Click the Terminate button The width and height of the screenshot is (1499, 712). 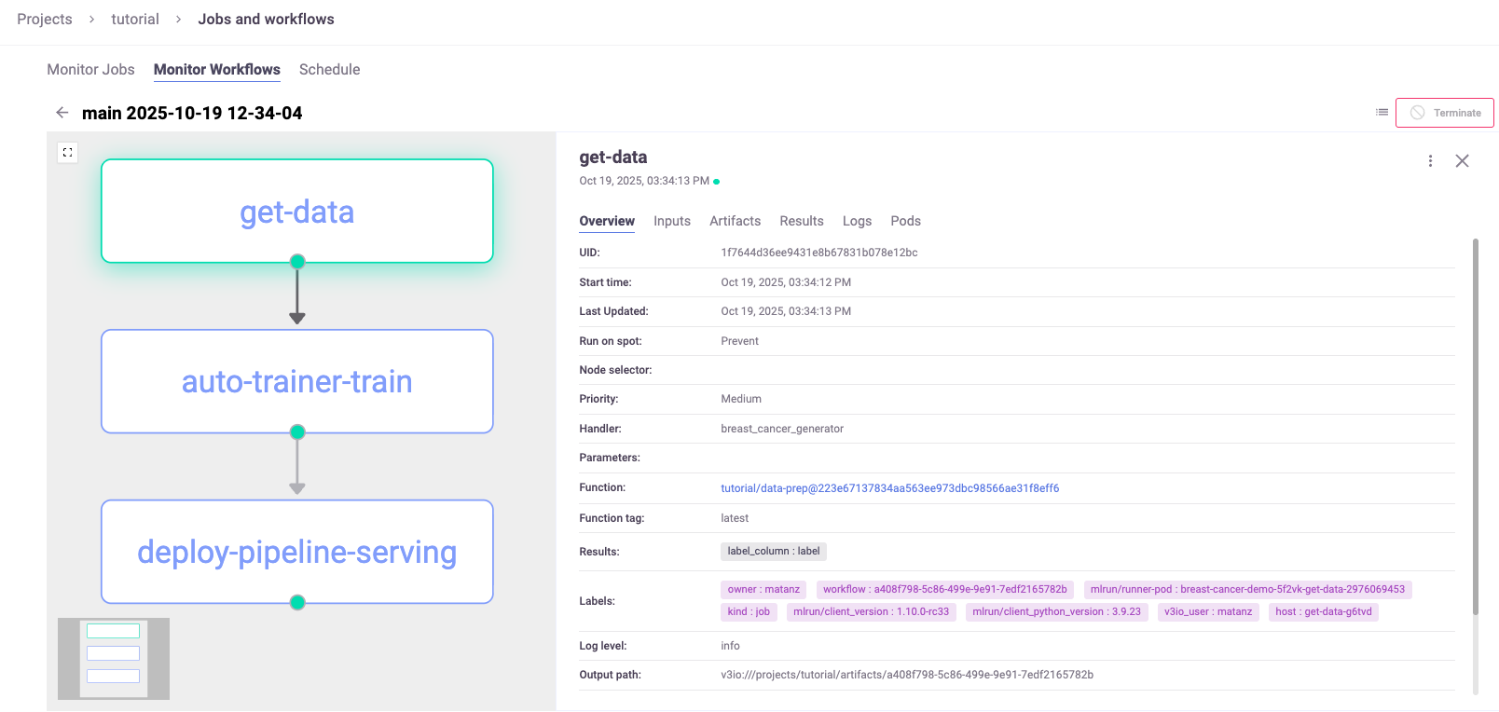click(x=1444, y=113)
